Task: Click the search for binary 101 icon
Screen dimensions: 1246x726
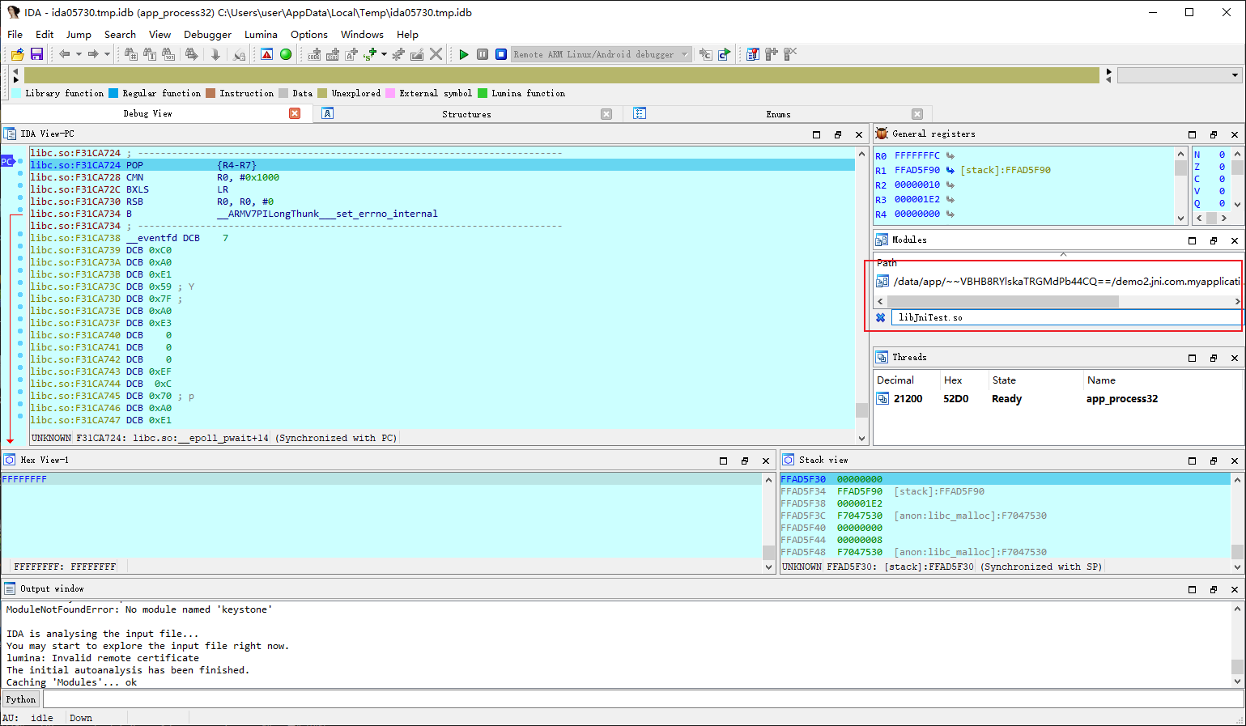Action: (168, 54)
